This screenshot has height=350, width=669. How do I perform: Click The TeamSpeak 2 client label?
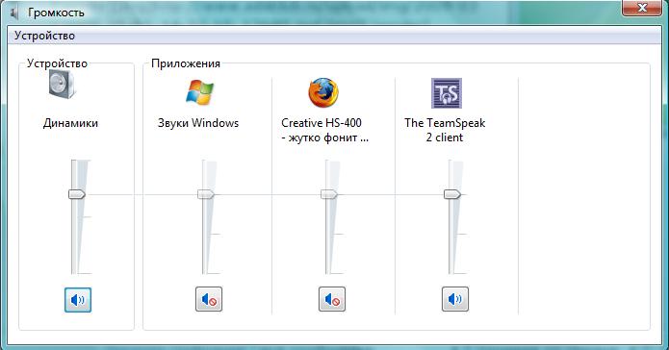point(445,130)
